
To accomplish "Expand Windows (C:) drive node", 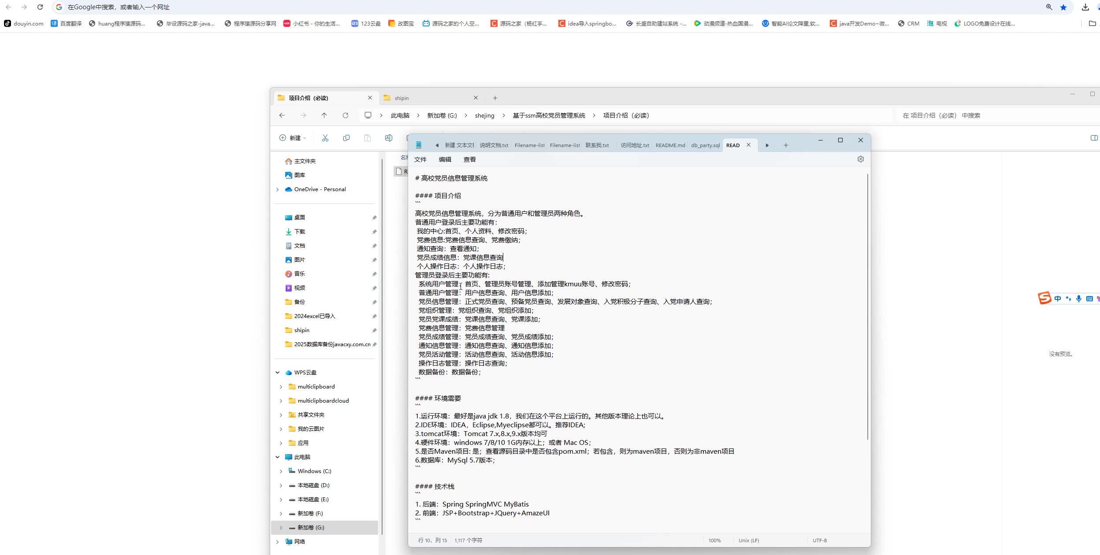I will [x=281, y=471].
